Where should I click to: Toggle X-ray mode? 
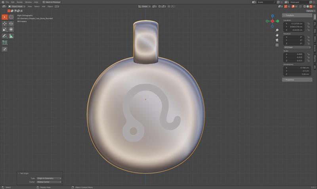pyautogui.click(x=301, y=6)
